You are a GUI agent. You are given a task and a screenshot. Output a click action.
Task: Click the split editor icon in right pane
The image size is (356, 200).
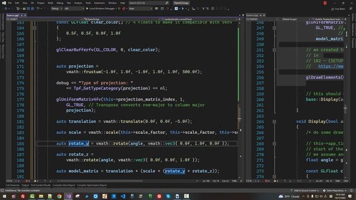(345, 19)
